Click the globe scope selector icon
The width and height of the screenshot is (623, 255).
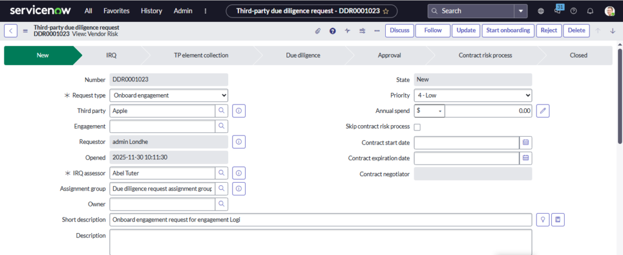541,11
